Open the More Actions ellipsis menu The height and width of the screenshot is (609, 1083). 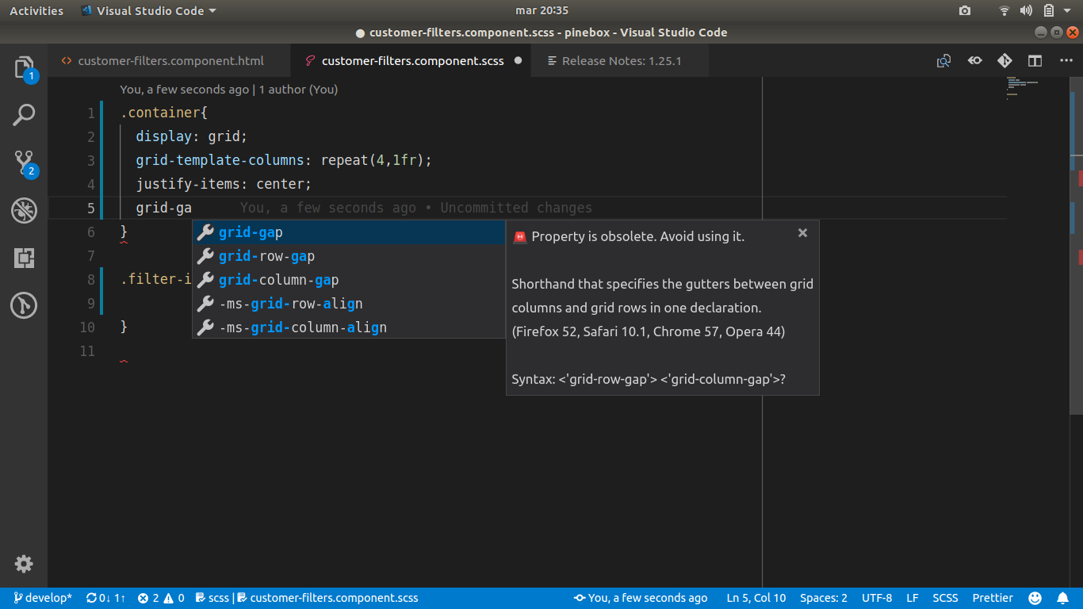1066,60
